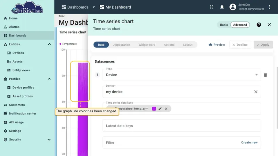Select the Actions tab

click(169, 45)
